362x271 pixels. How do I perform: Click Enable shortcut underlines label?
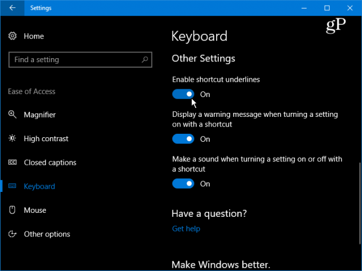point(216,80)
